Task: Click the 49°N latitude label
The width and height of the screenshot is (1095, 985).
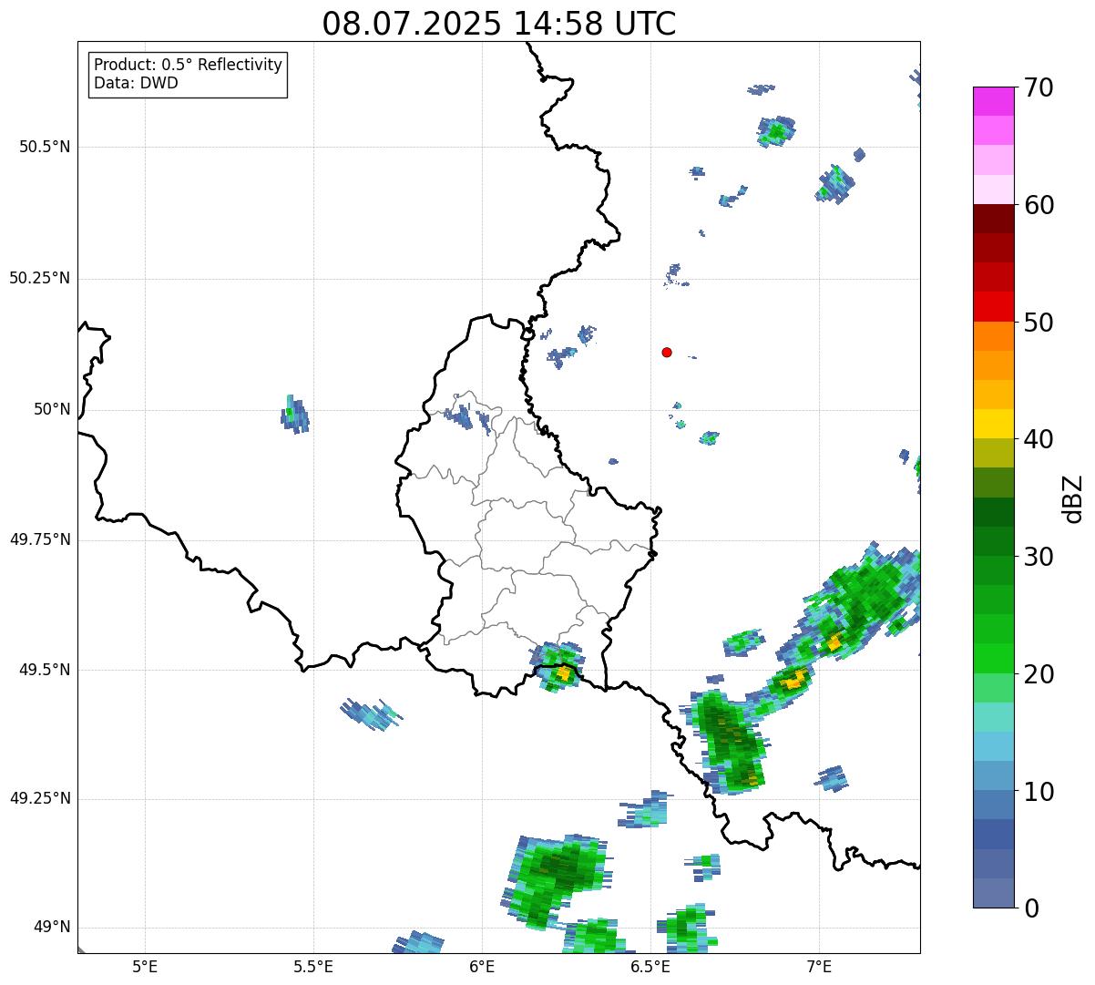Action: click(52, 928)
